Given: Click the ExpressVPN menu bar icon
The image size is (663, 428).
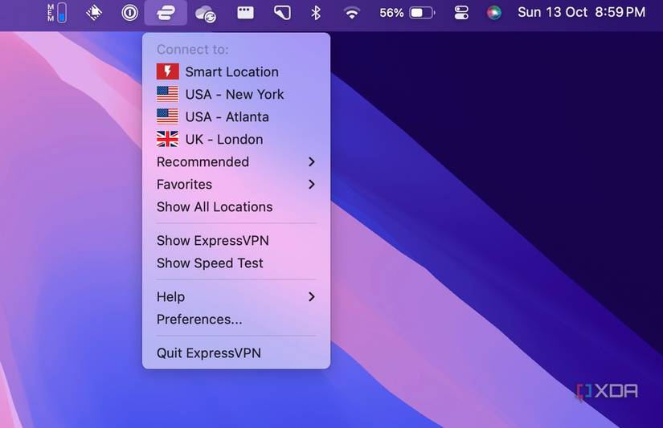Looking at the screenshot, I should tap(166, 13).
